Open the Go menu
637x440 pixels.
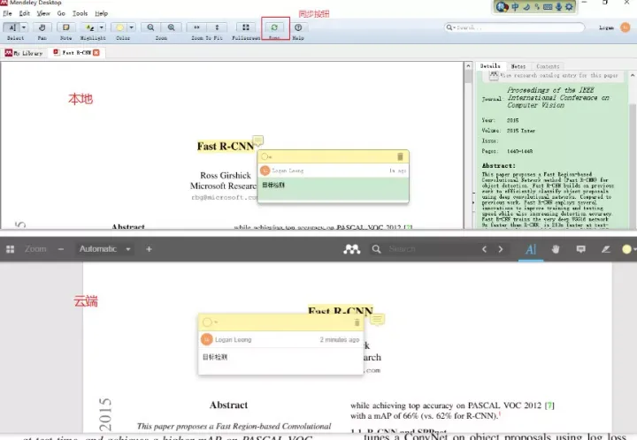(61, 13)
